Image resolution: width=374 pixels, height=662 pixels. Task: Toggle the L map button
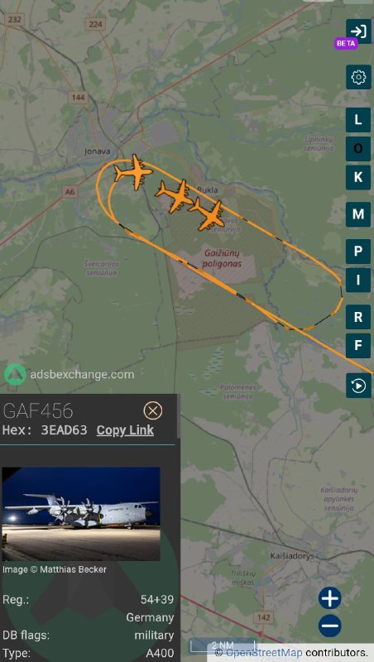coord(358,120)
